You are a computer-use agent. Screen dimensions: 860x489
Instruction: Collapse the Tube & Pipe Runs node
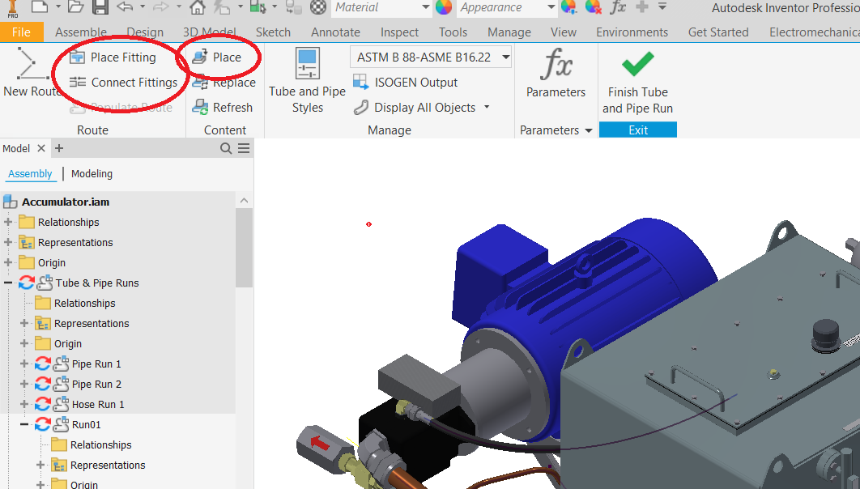point(7,283)
